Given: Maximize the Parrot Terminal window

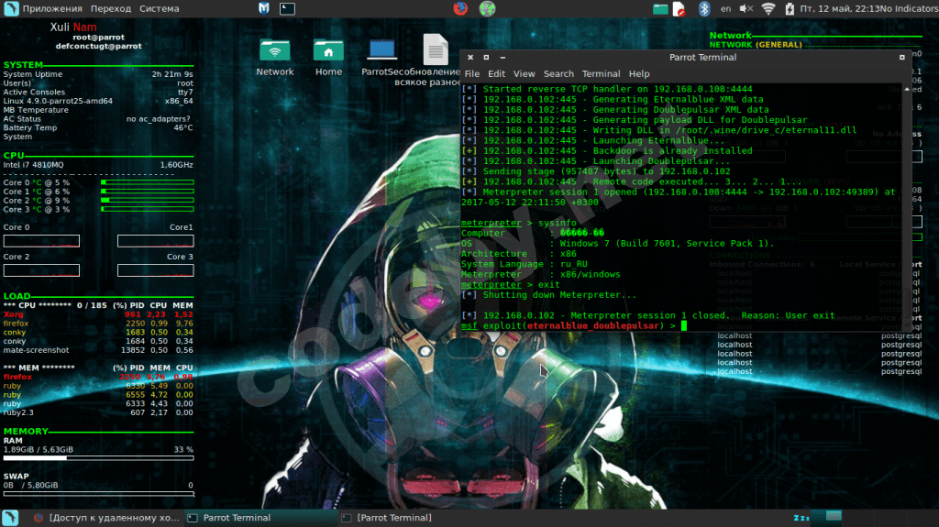Looking at the screenshot, I should click(486, 58).
